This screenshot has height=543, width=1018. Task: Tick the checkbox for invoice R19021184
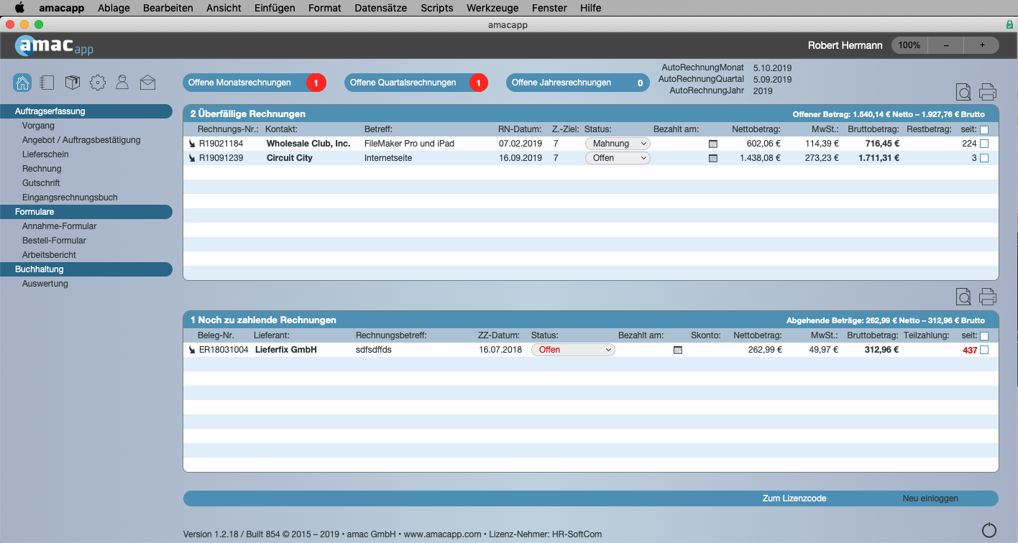(x=984, y=144)
